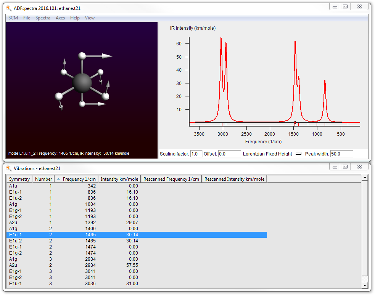
Task: Open the Spectra menu
Action: point(43,18)
